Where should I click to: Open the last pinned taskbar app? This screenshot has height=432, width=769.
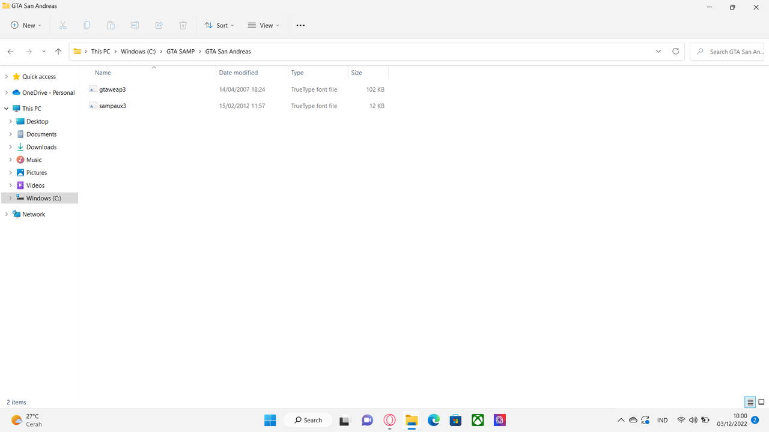pos(500,420)
